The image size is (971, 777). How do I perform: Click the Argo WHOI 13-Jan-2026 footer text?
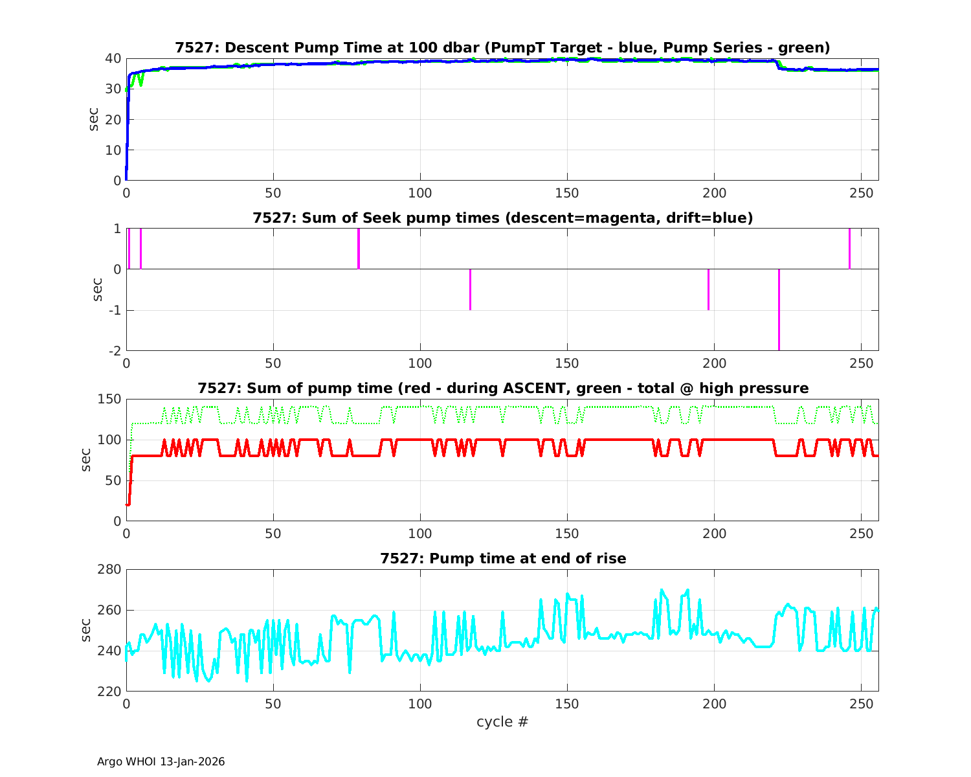click(x=161, y=761)
